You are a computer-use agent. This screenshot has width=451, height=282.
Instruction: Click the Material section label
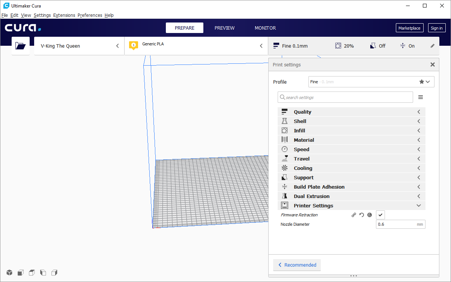pos(304,140)
